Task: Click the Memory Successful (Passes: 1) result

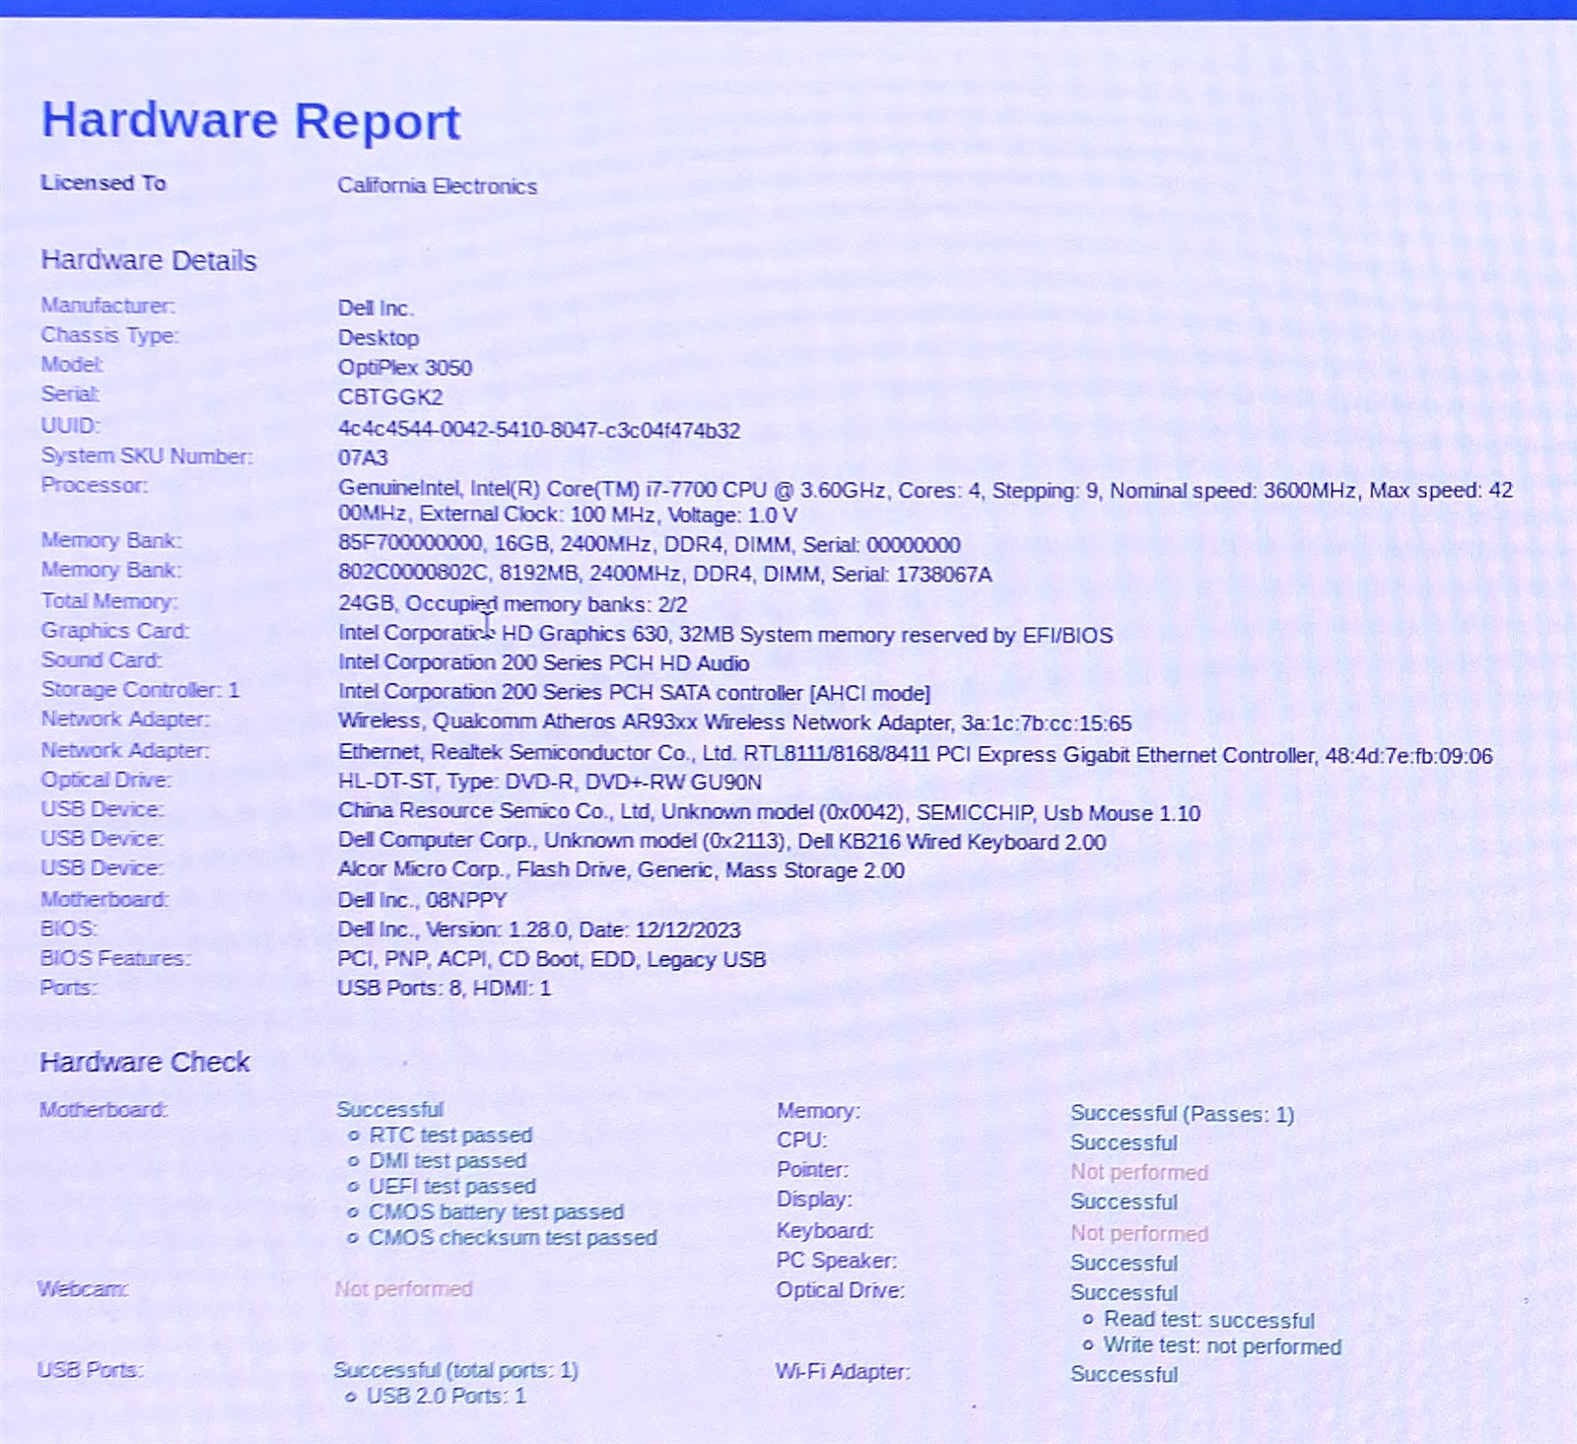Action: (1182, 1114)
